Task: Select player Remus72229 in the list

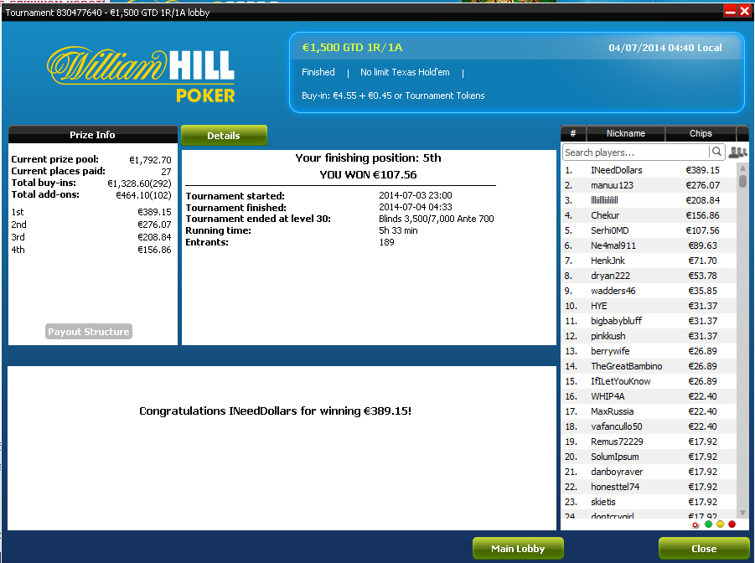Action: pos(649,442)
